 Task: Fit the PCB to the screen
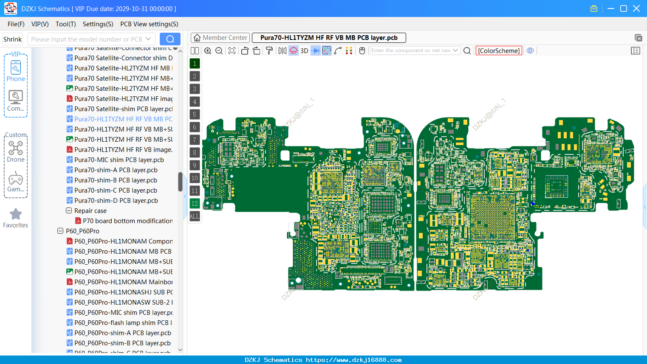click(232, 50)
